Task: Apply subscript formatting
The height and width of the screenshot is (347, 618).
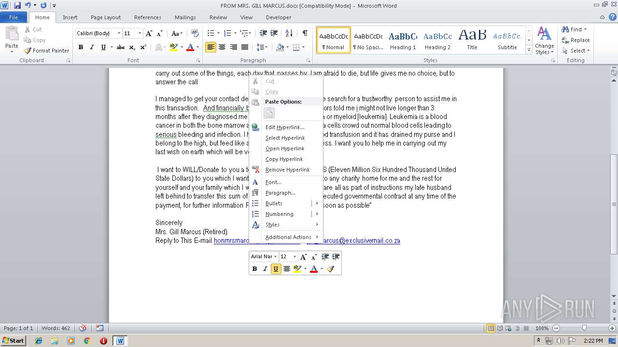Action: pos(133,47)
